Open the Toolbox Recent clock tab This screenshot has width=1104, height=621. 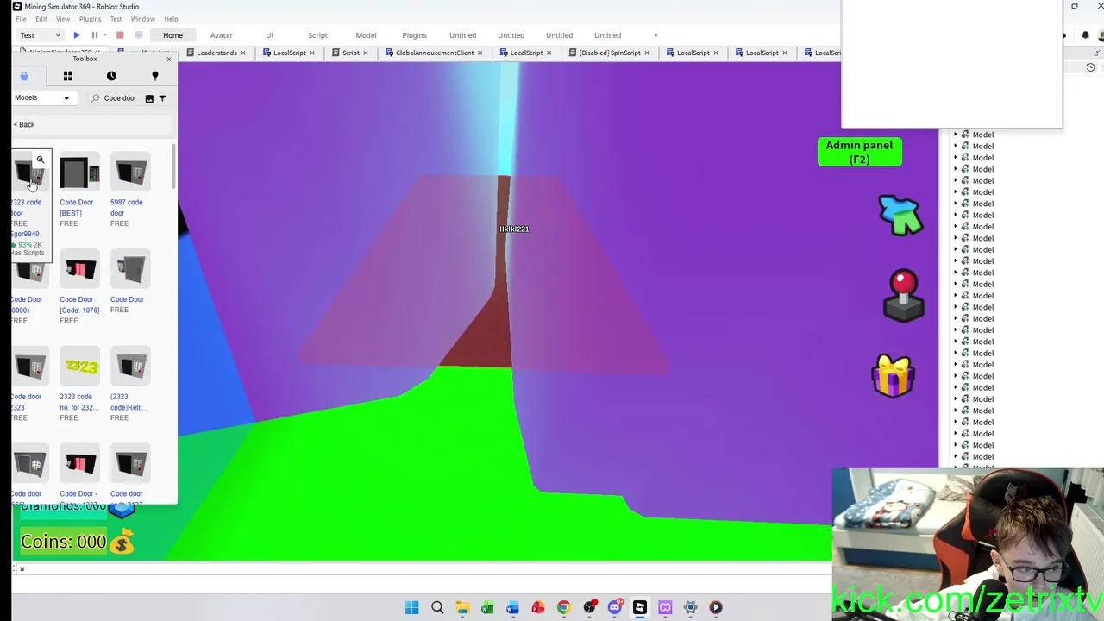(111, 76)
